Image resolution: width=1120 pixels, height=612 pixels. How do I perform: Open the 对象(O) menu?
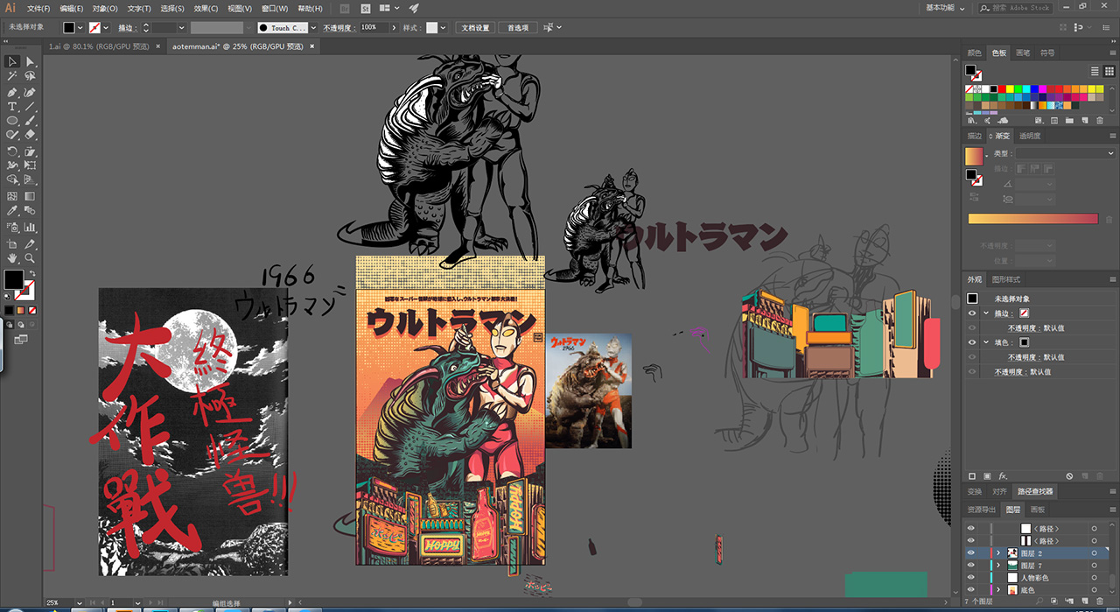(105, 8)
